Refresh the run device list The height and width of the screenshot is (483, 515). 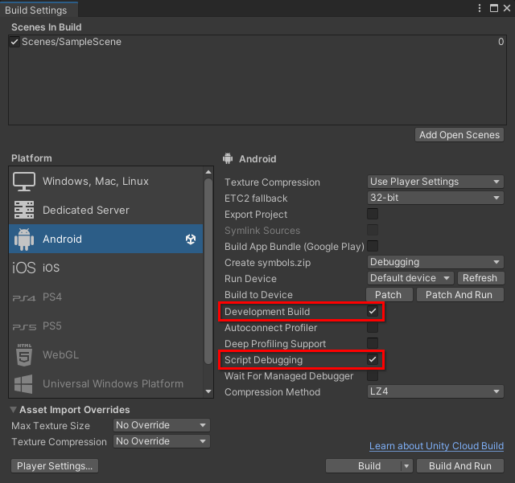tap(480, 278)
